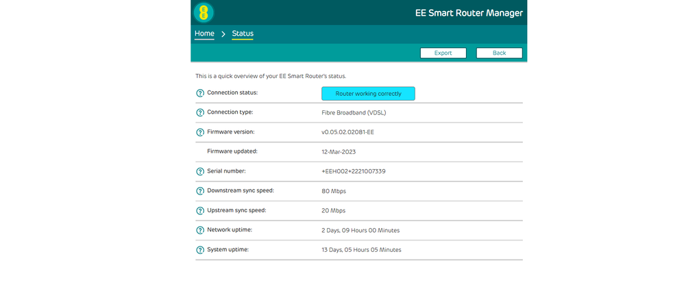Image resolution: width=684 pixels, height=291 pixels.
Task: Click the Export button
Action: (x=443, y=53)
